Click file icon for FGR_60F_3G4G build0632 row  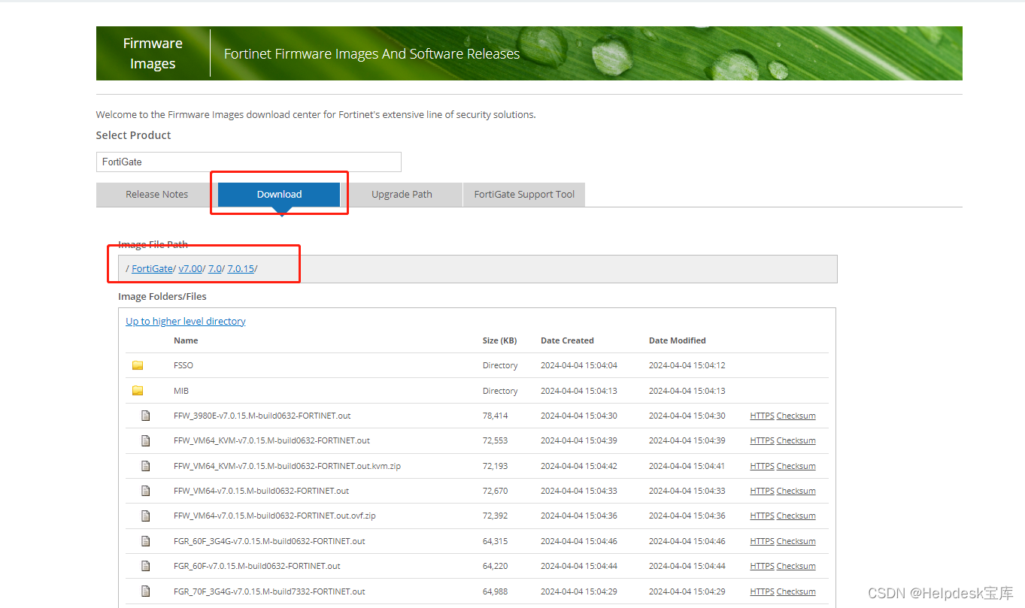tap(146, 541)
